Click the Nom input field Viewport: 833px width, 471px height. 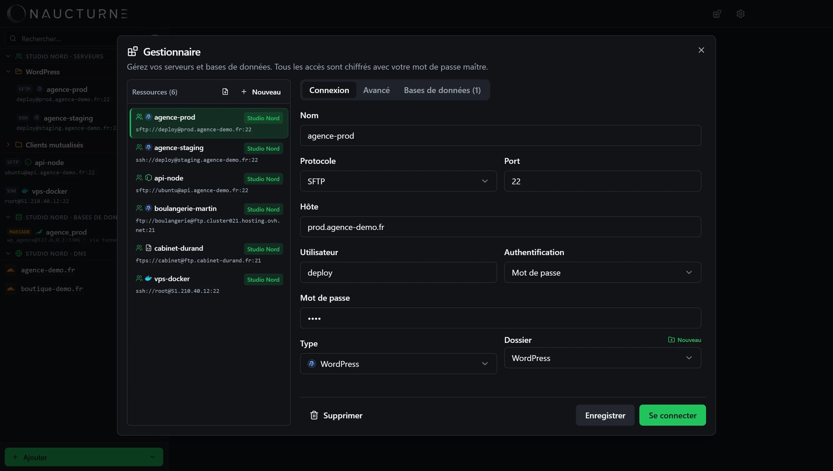pyautogui.click(x=500, y=136)
